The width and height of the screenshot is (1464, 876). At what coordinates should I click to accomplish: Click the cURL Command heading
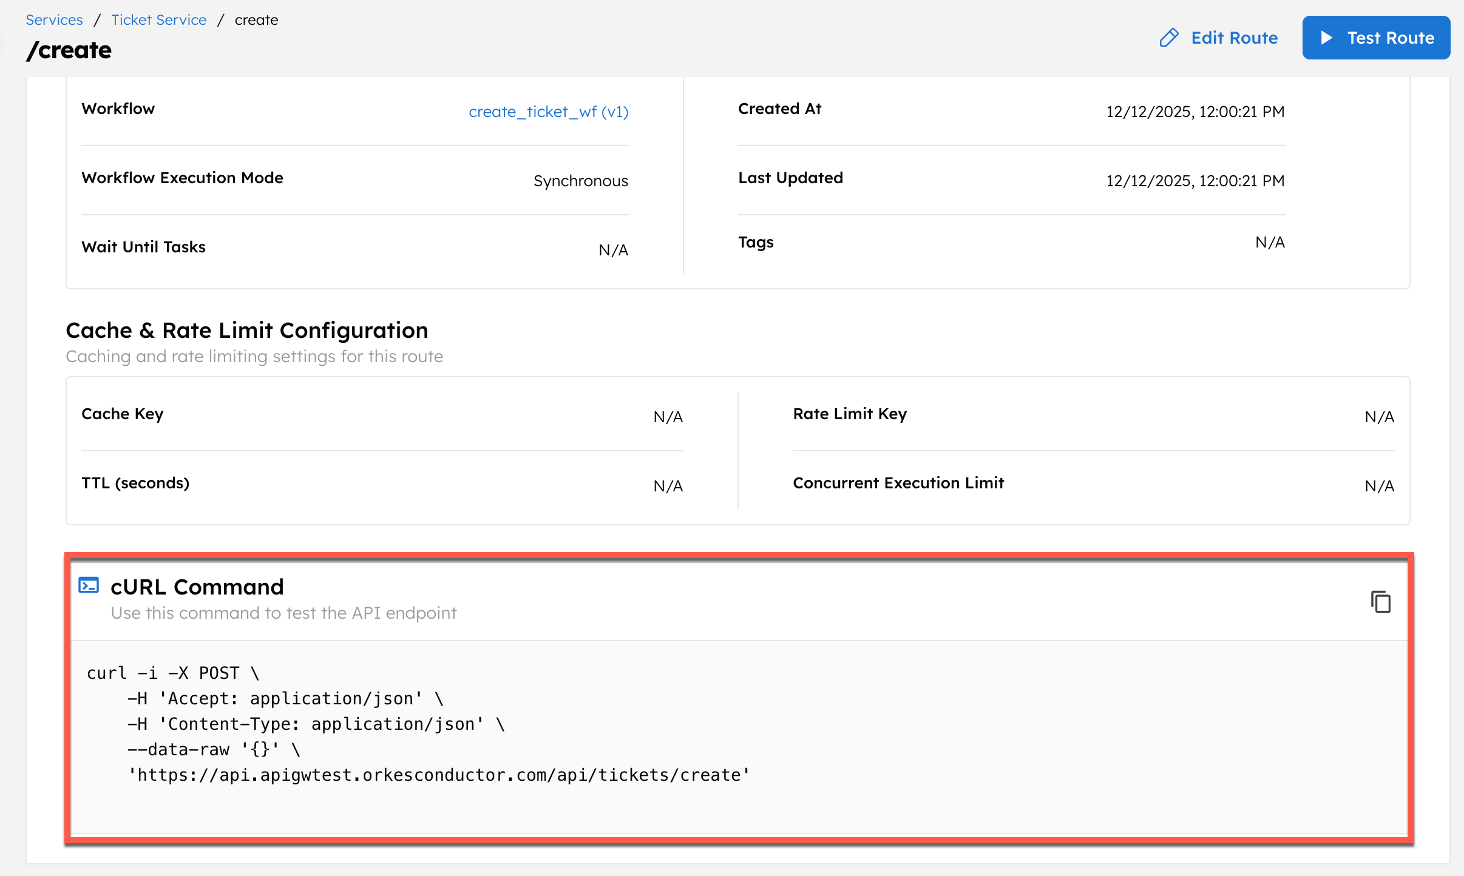(x=197, y=587)
